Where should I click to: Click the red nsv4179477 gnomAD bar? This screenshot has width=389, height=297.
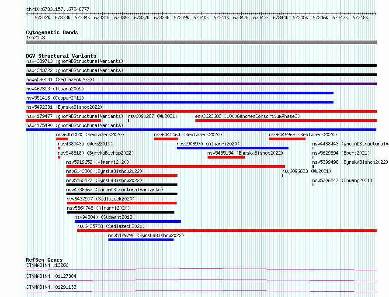click(63, 121)
